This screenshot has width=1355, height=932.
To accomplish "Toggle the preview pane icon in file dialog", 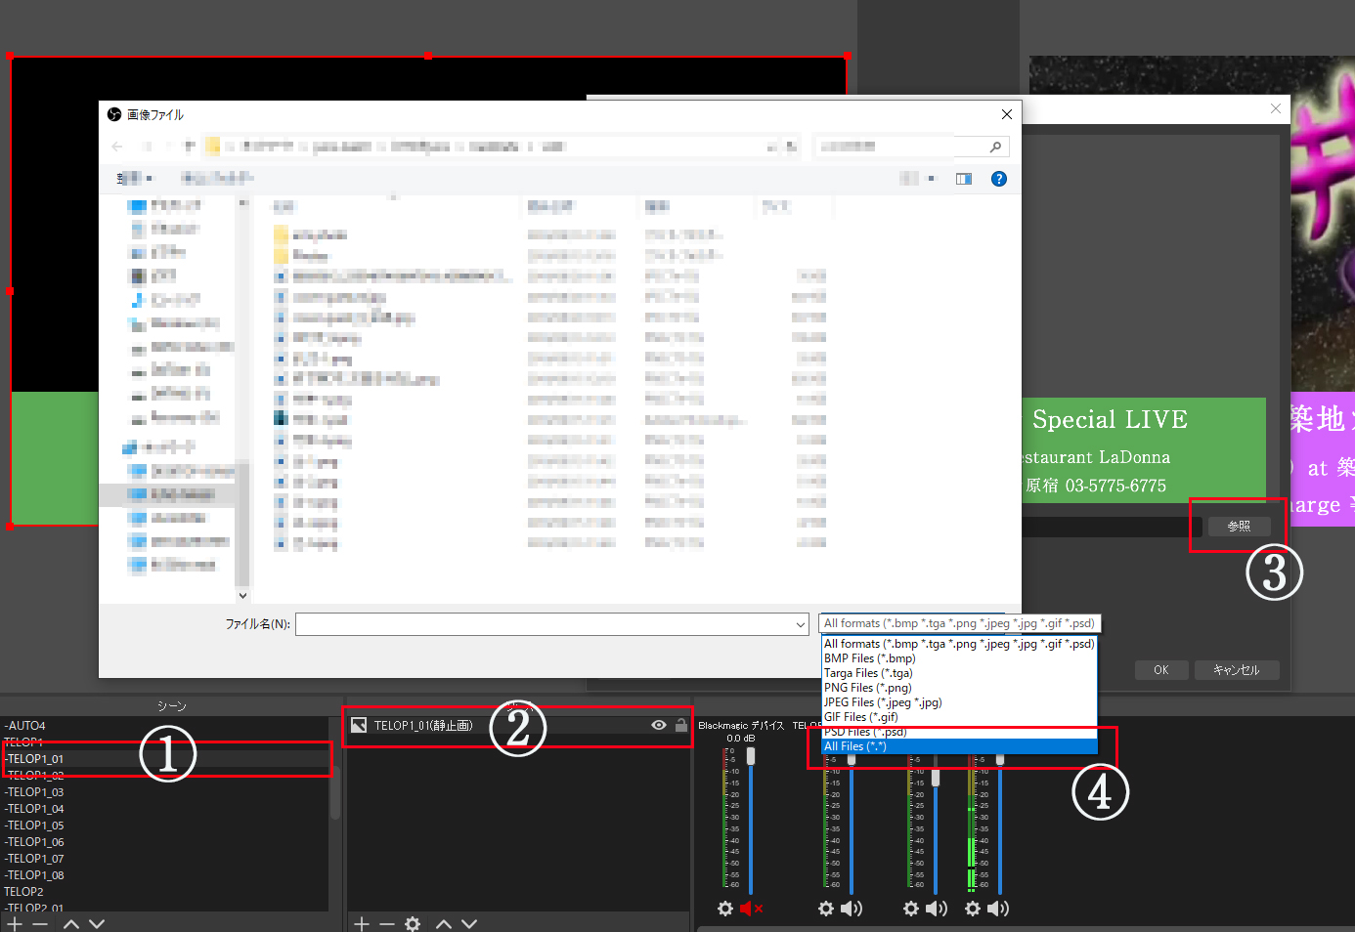I will tap(964, 179).
